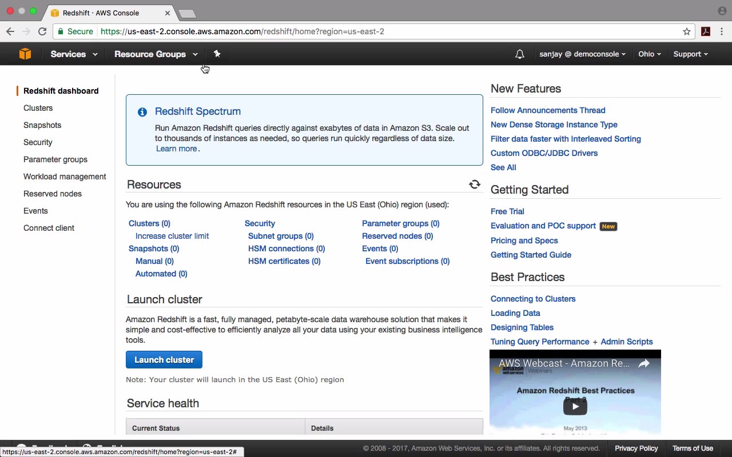Open the Chrome menu kebab icon
Screen dimensions: 732x457
pyautogui.click(x=722, y=31)
